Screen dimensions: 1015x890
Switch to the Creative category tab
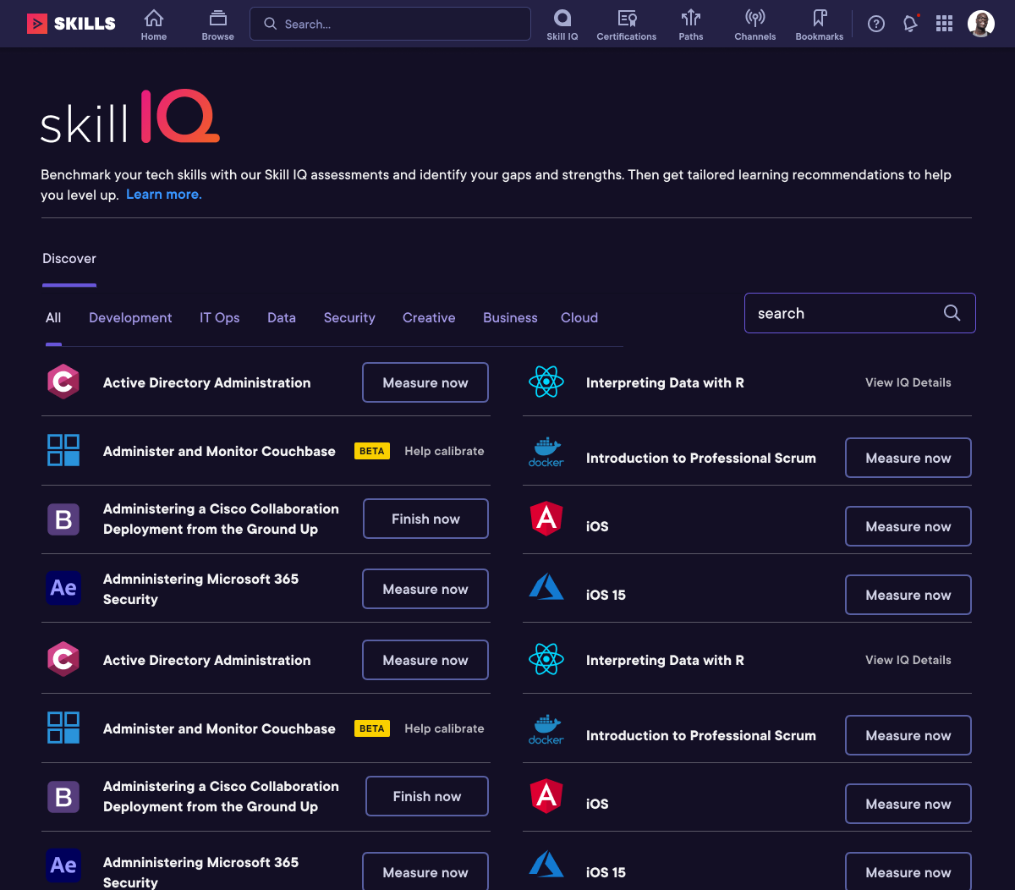pyautogui.click(x=429, y=318)
